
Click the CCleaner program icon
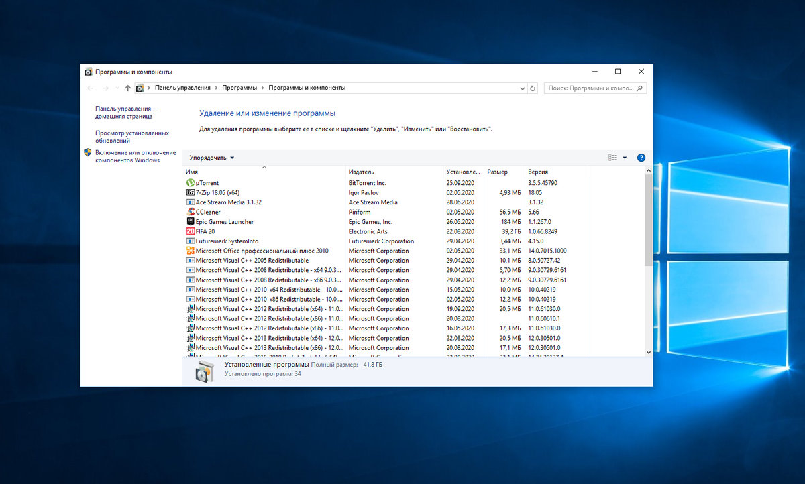[191, 212]
